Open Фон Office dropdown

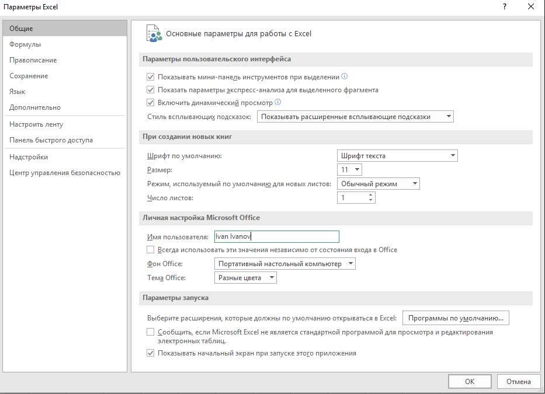[x=285, y=264]
